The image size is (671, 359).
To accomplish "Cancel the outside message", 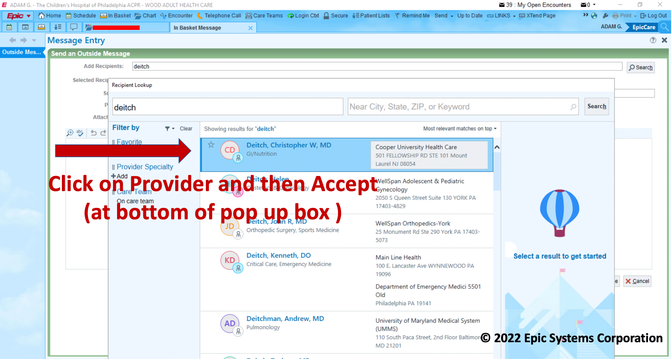I will pyautogui.click(x=637, y=281).
